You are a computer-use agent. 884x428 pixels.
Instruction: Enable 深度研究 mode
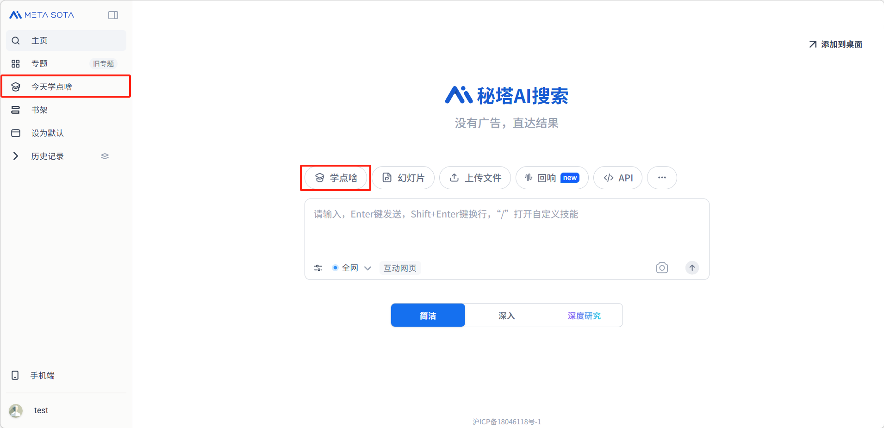coord(584,316)
